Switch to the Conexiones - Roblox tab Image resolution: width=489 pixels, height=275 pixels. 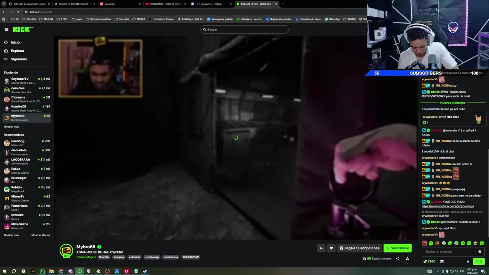click(211, 4)
